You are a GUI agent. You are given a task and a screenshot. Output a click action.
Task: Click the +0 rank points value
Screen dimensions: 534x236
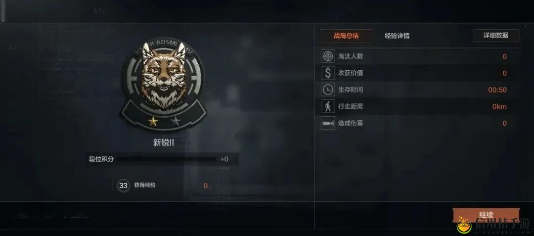point(224,159)
